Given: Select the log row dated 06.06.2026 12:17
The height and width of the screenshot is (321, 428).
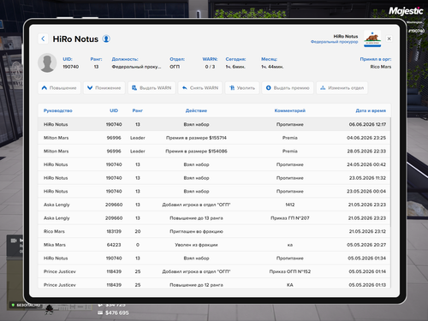Looking at the screenshot, I should (x=214, y=124).
